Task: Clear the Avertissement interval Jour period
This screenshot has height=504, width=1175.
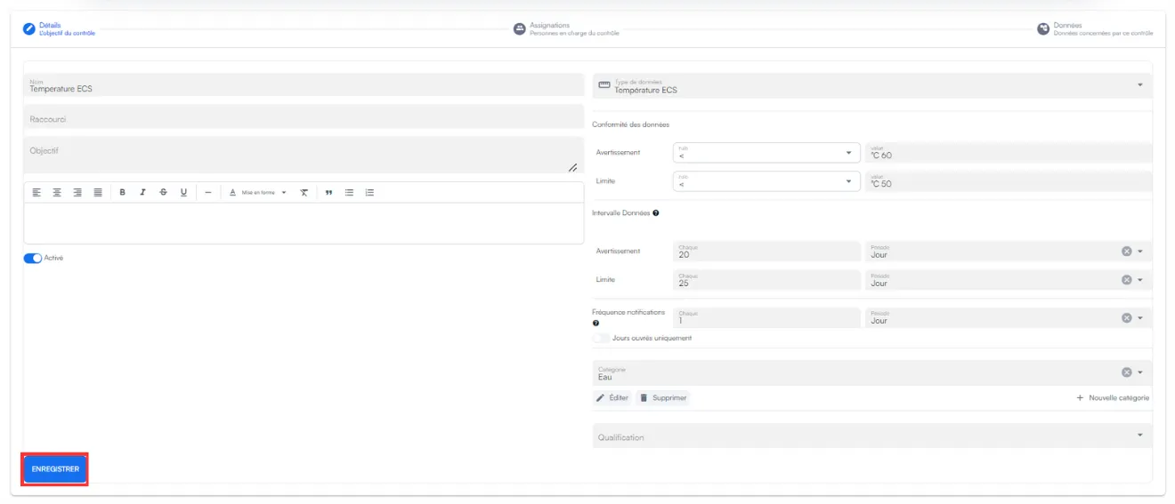Action: click(1126, 252)
